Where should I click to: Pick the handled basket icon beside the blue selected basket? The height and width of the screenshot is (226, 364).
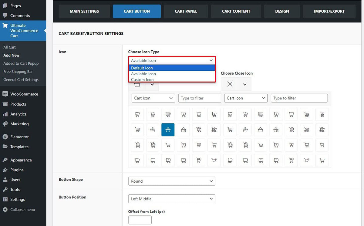153,130
